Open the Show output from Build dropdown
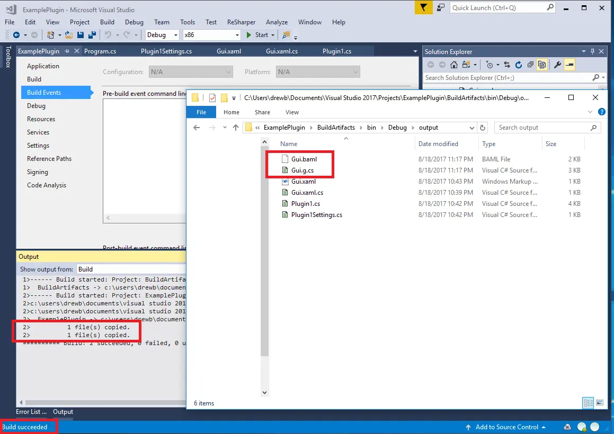This screenshot has width=614, height=434. point(131,269)
